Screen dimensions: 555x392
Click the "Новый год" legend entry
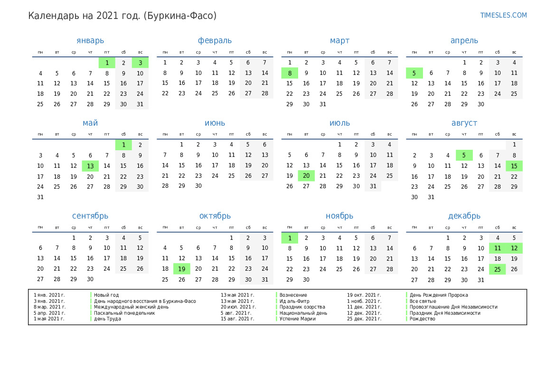(106, 295)
